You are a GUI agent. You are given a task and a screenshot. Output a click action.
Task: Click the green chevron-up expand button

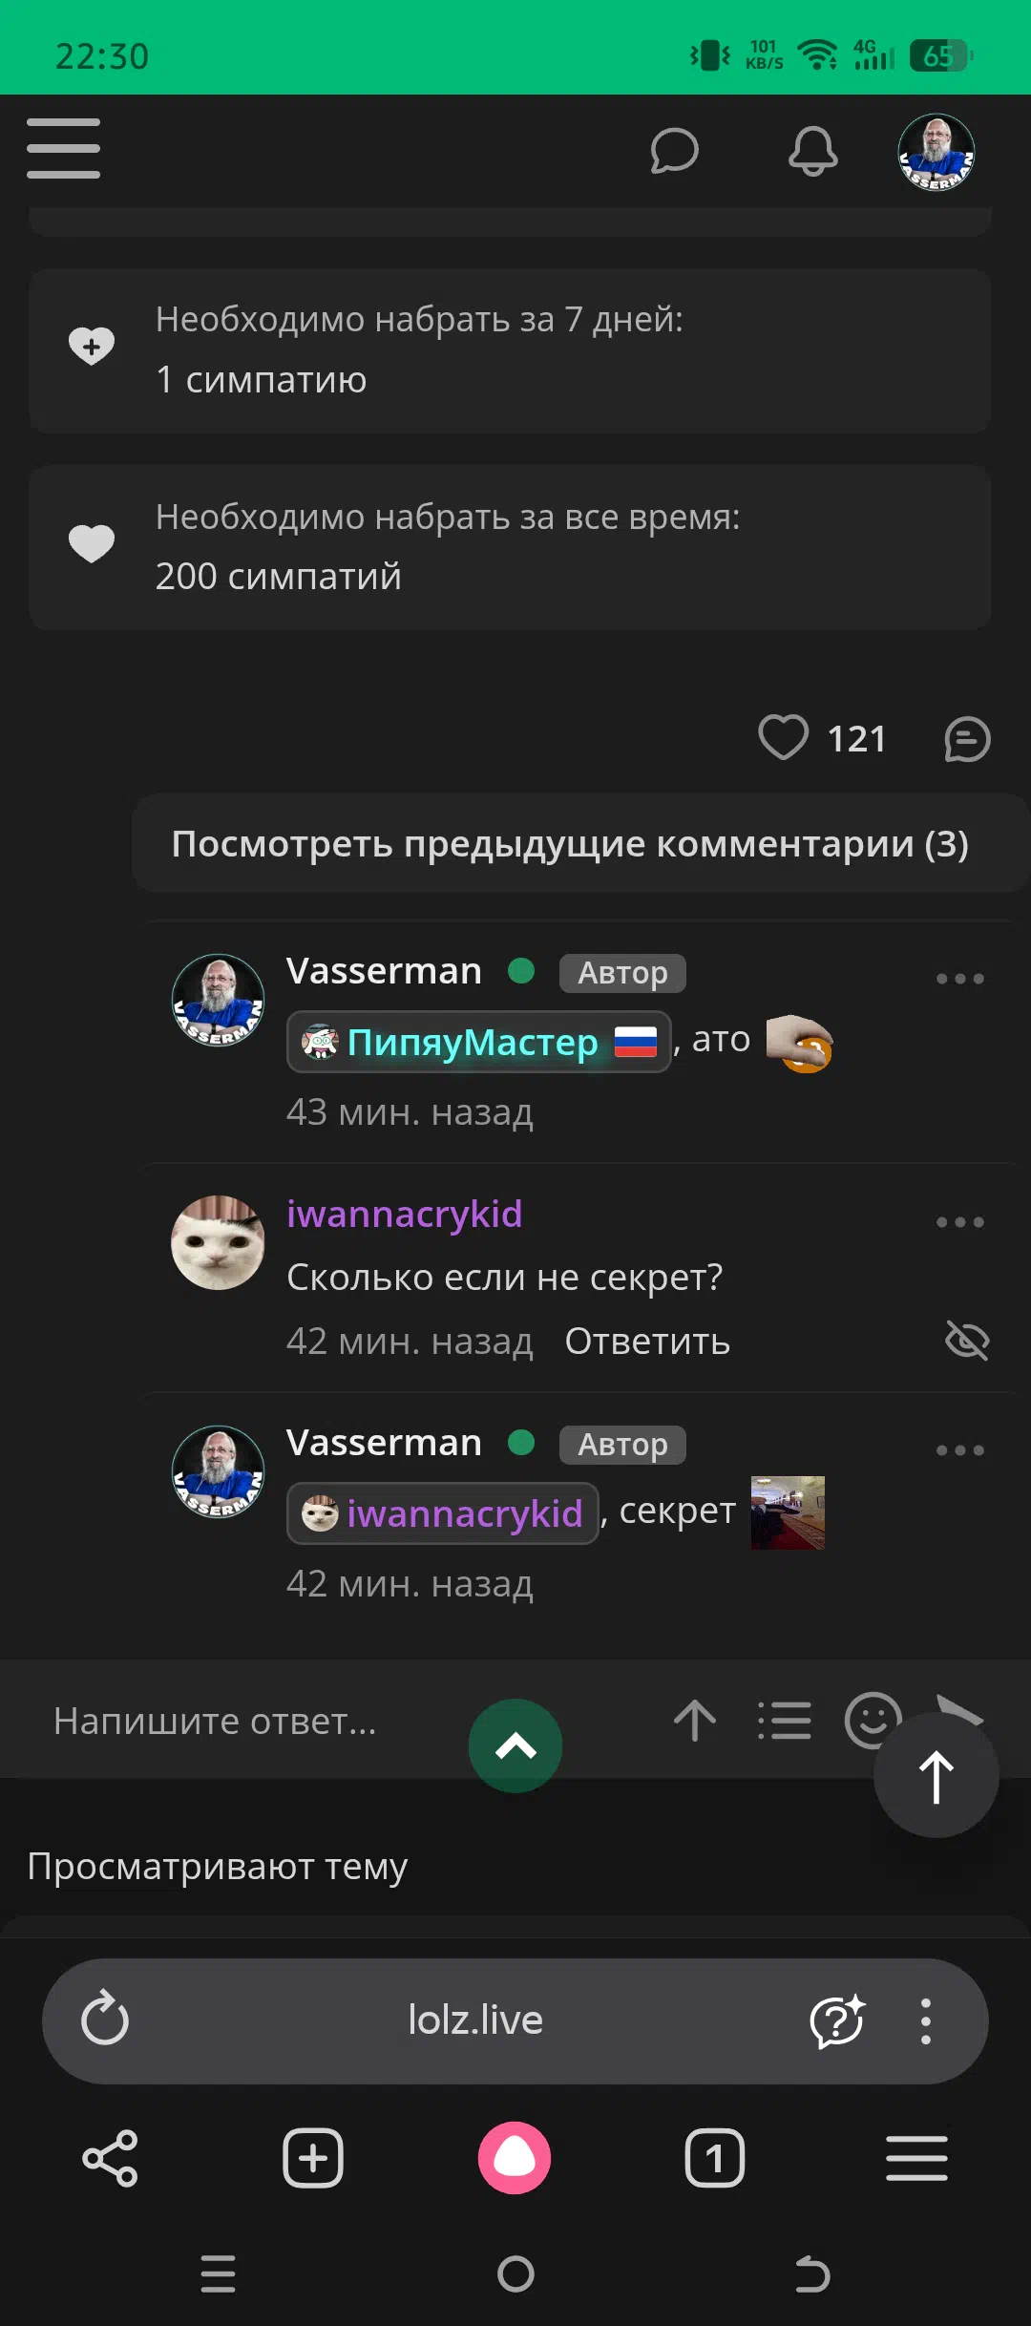[515, 1746]
